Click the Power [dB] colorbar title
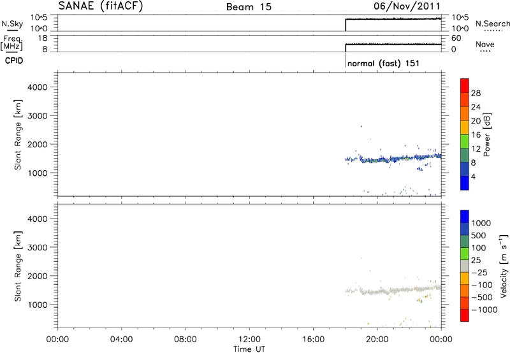This screenshot has height=353, width=510. [487, 134]
